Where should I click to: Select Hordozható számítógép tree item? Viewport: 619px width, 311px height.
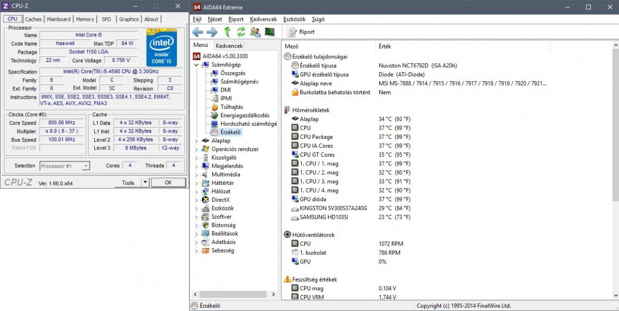click(x=249, y=124)
